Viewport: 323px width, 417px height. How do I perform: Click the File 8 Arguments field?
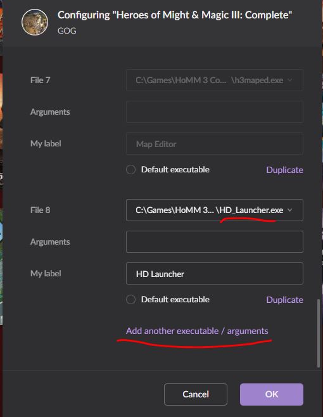[x=215, y=241]
